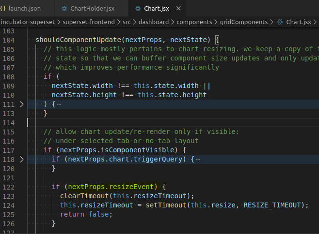
Task: Click 'nextProps.isComponentVisible' on line 117
Action: (x=117, y=150)
